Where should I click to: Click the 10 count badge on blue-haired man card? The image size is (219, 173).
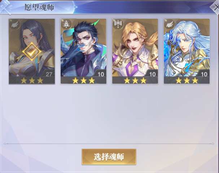101,74
